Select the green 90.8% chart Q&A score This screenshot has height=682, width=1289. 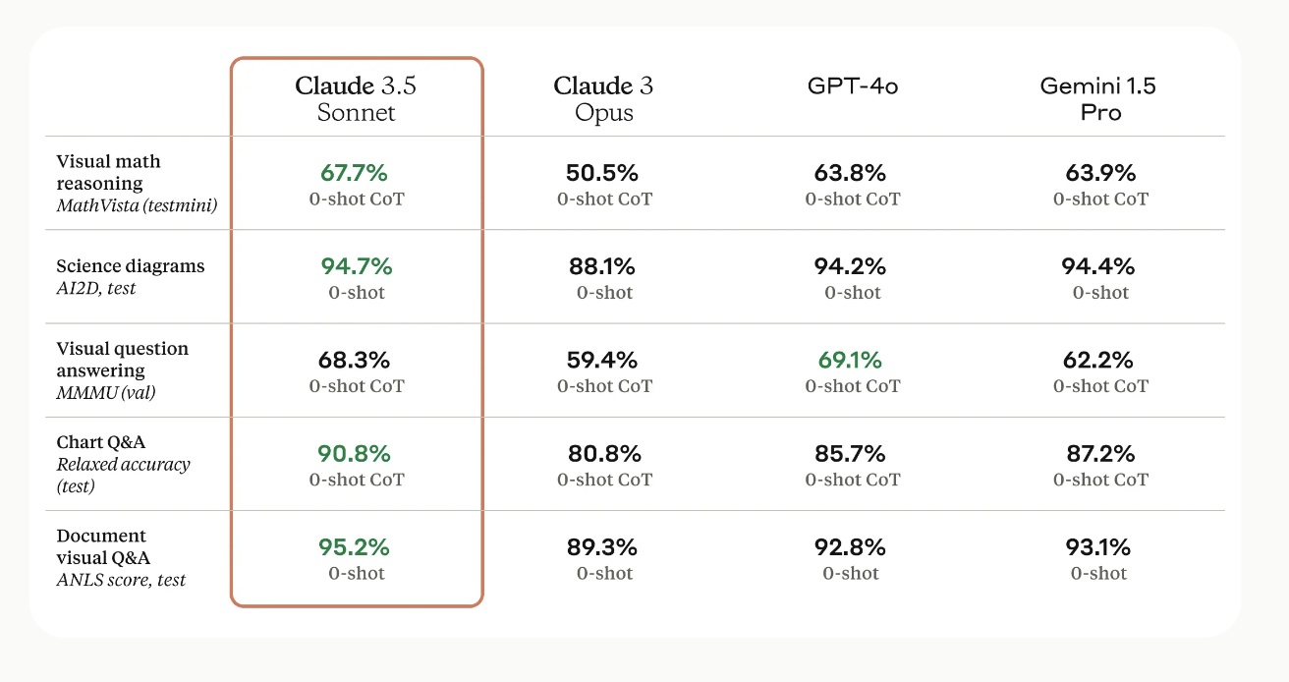(x=354, y=454)
